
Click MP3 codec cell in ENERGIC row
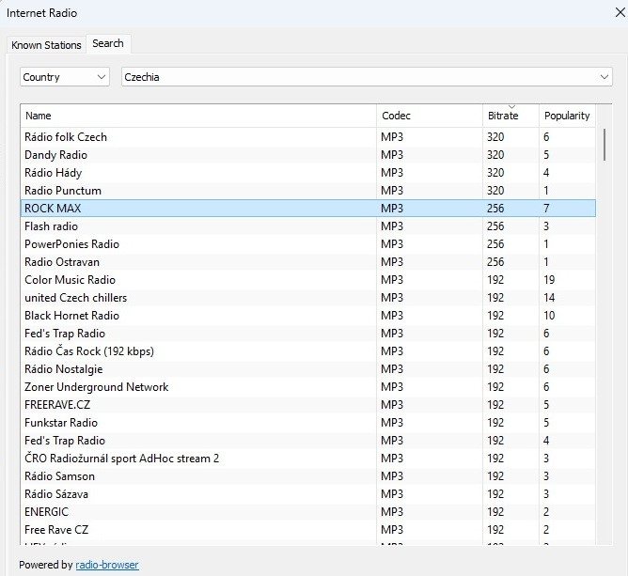click(x=392, y=511)
